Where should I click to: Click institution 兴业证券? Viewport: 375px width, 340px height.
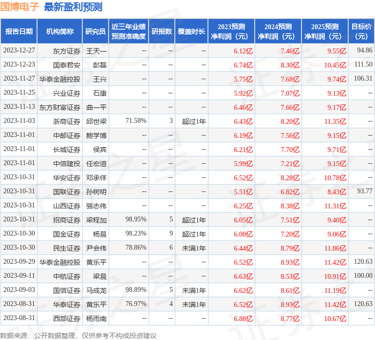pyautogui.click(x=67, y=93)
